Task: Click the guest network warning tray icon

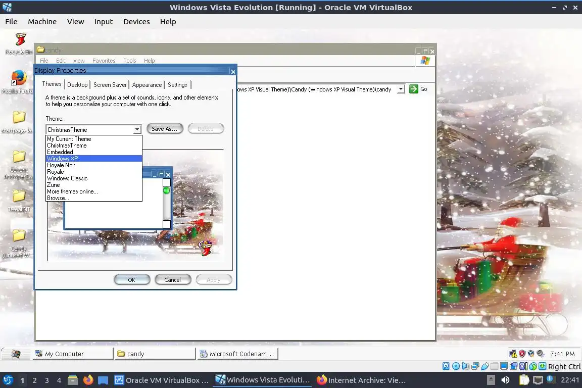Action: [x=513, y=354]
